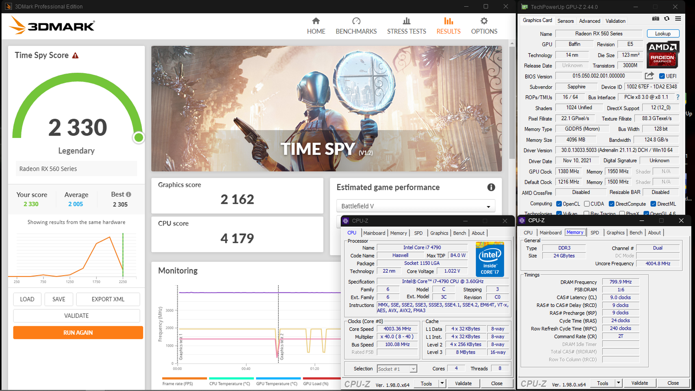Click the CPU score value 4 179
The width and height of the screenshot is (695, 391).
237,238
